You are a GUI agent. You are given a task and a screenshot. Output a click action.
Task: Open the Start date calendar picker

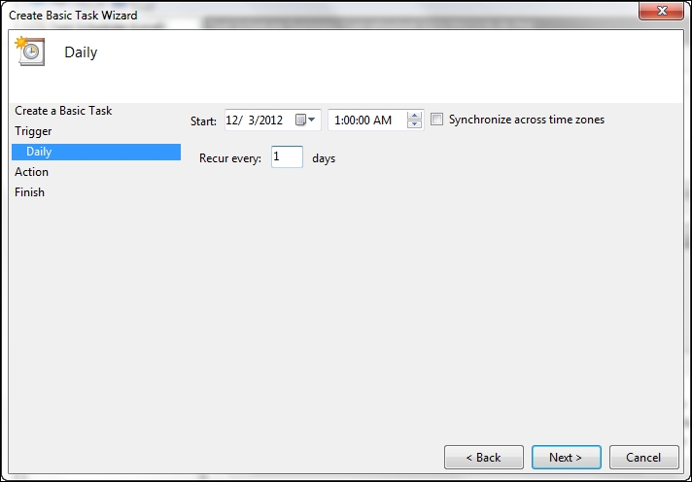[x=305, y=120]
